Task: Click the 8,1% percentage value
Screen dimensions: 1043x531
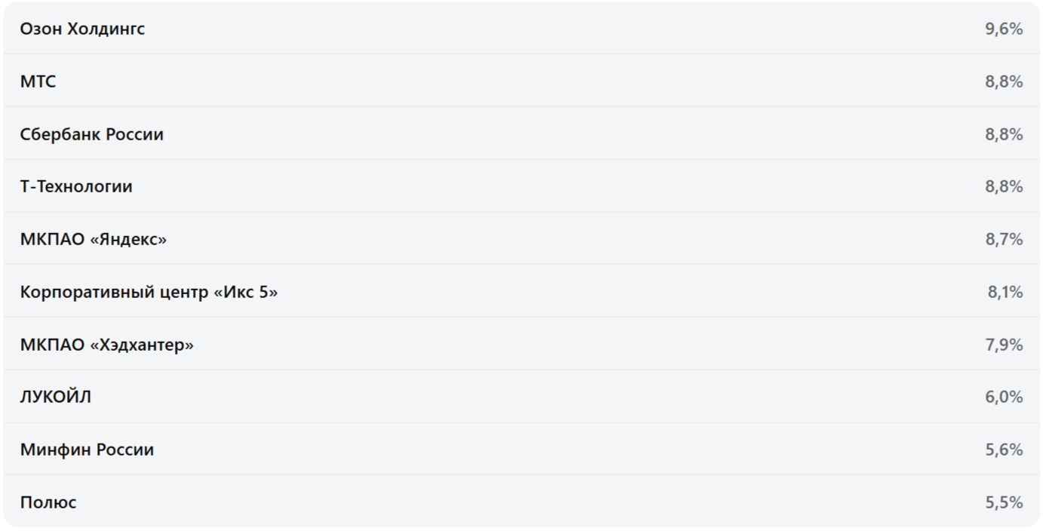Action: 1005,292
